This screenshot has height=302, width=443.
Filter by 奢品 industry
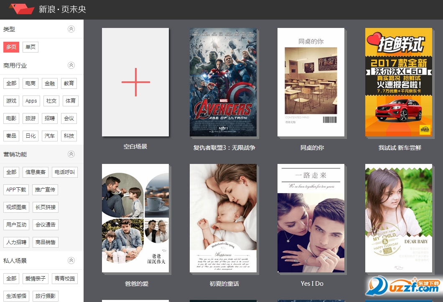point(11,136)
